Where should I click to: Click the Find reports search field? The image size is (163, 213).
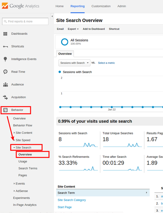[25, 21]
